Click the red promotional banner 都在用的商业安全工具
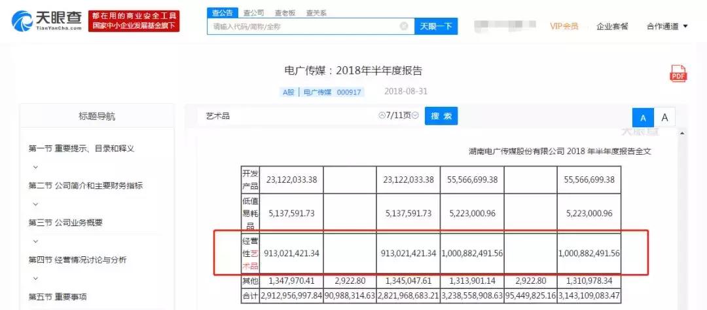Image resolution: width=707 pixels, height=310 pixels. (x=134, y=21)
